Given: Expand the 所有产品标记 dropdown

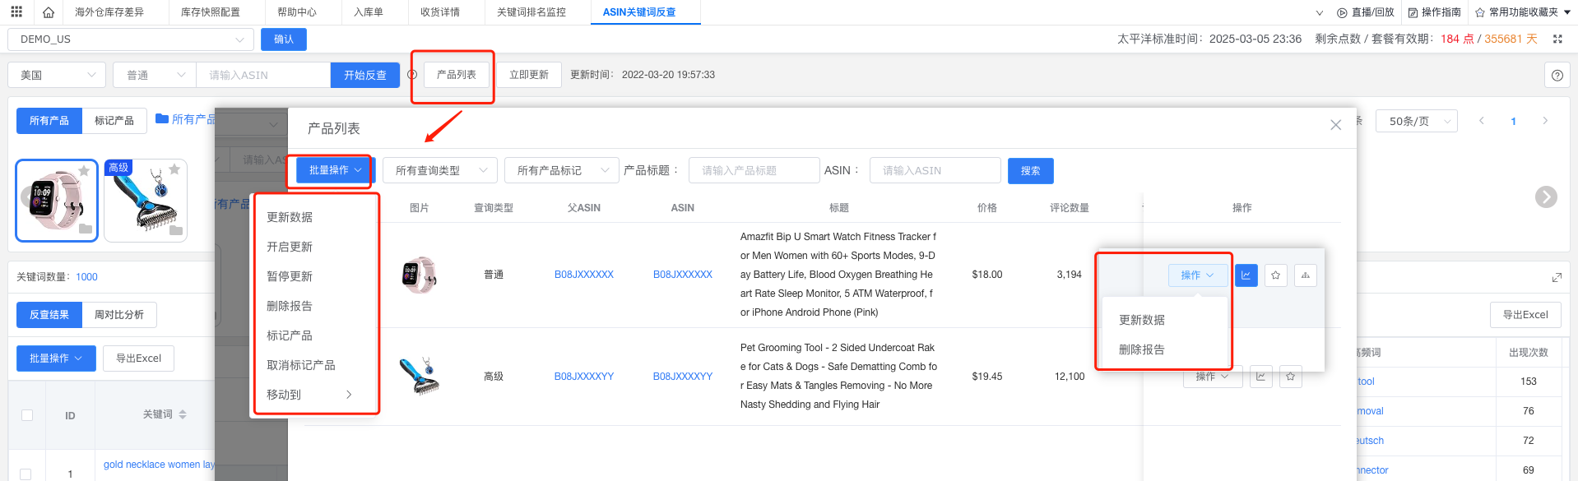Looking at the screenshot, I should [561, 170].
